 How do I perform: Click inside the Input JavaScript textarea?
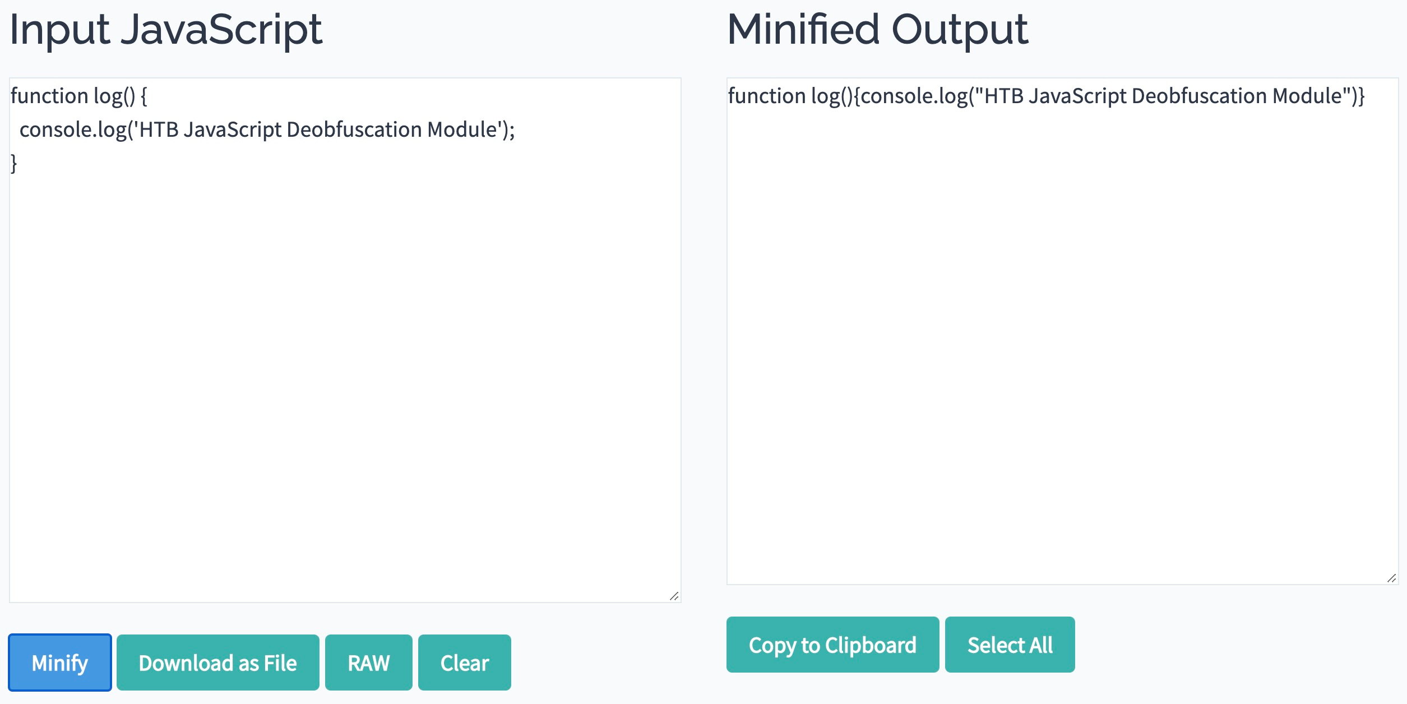click(x=345, y=340)
